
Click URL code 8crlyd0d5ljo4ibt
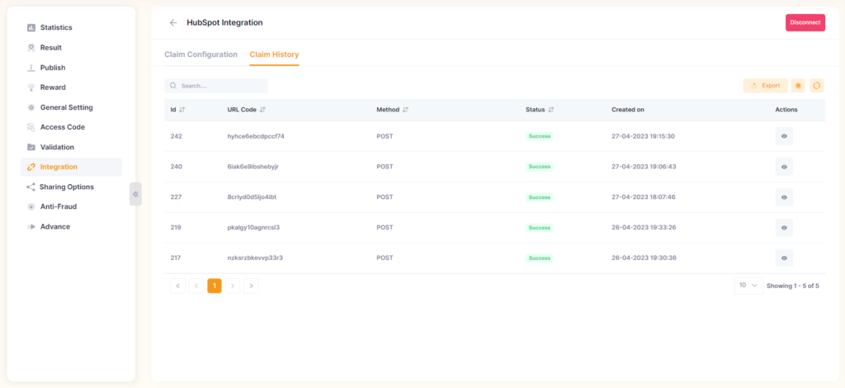(253, 197)
